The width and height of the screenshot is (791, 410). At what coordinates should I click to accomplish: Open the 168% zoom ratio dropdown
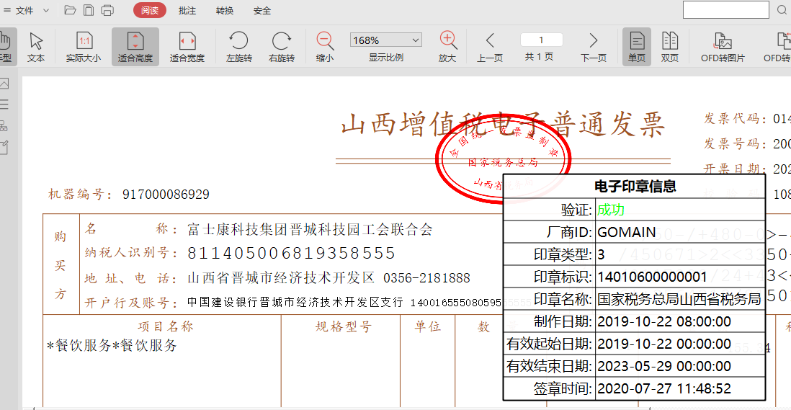(x=386, y=40)
